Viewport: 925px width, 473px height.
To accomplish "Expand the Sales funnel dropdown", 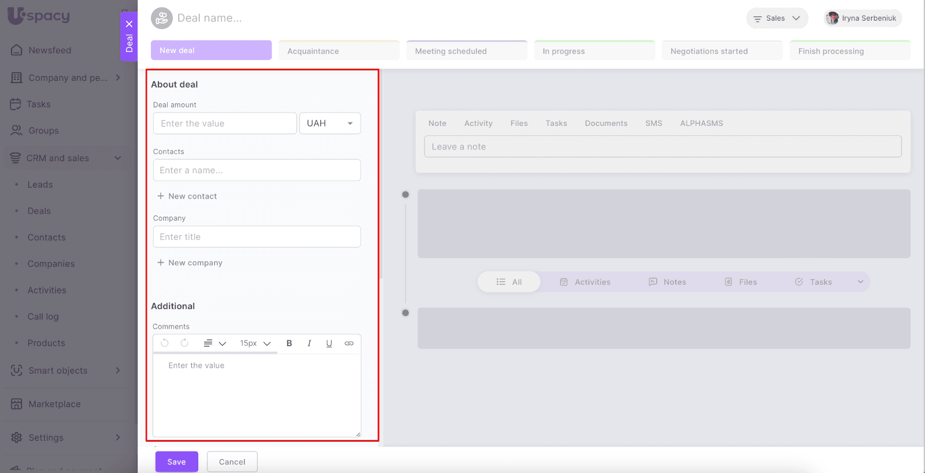I will click(x=777, y=18).
